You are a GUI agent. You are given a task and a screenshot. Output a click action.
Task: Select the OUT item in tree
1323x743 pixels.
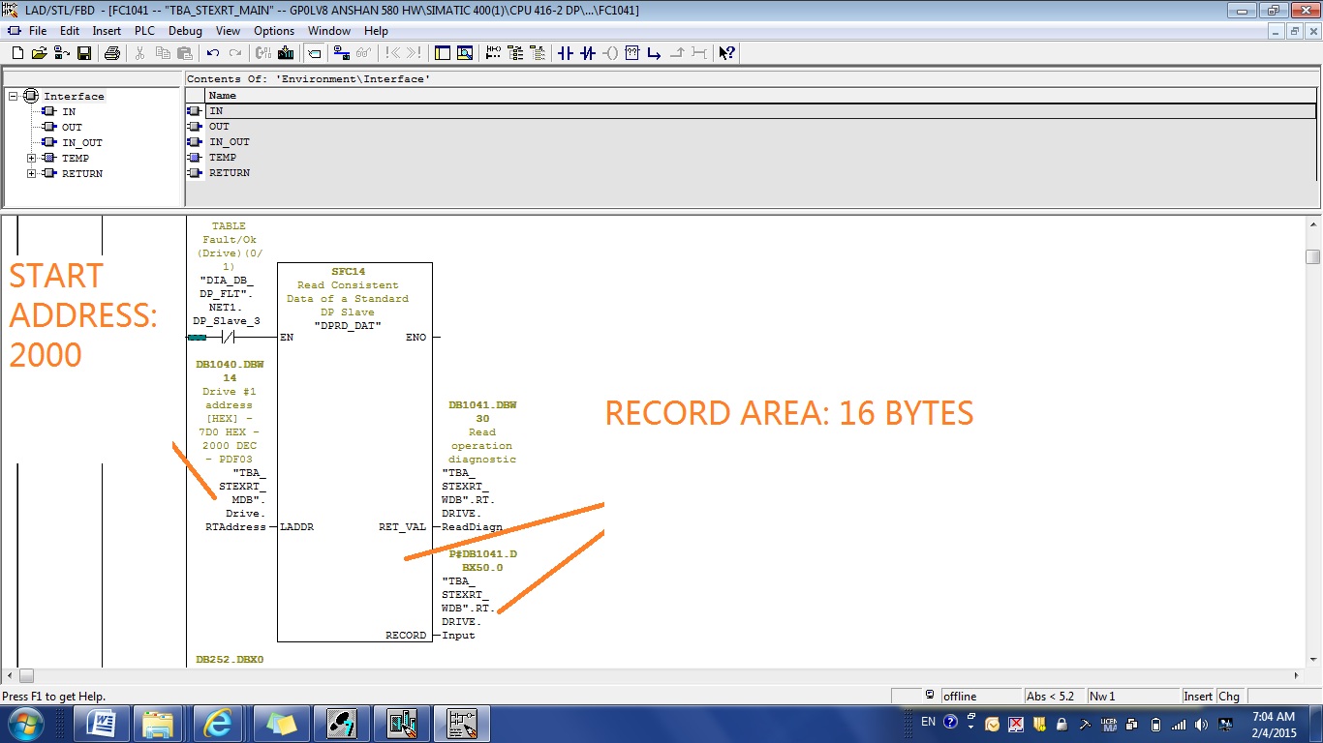72,127
